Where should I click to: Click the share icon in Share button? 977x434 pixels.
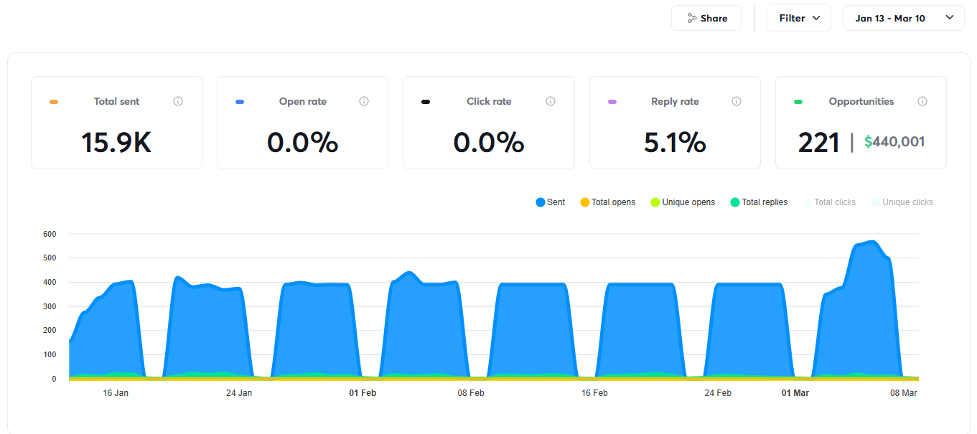[692, 18]
